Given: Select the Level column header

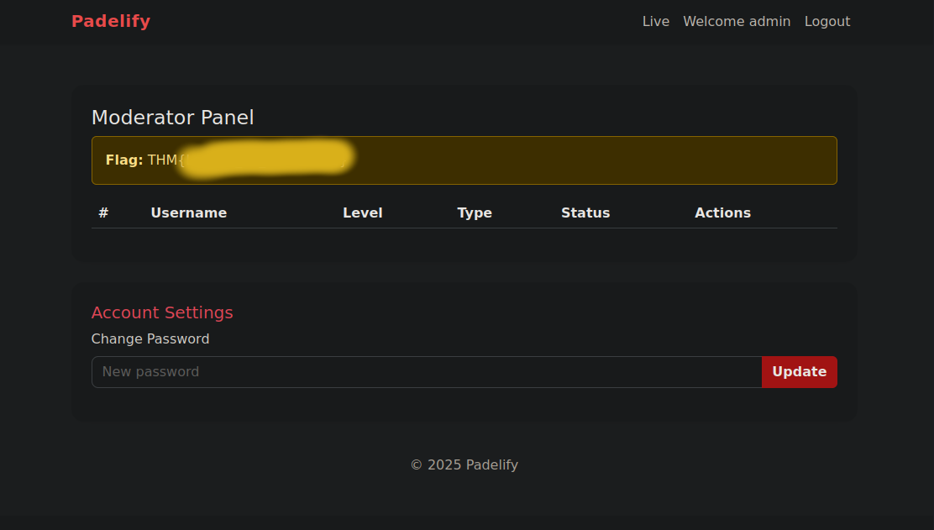Looking at the screenshot, I should (x=363, y=213).
